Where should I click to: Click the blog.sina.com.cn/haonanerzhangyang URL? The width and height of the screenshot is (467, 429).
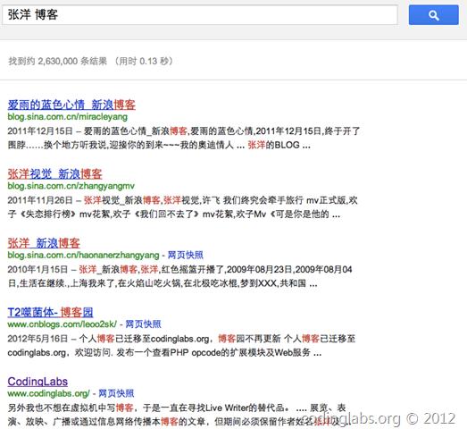point(83,256)
